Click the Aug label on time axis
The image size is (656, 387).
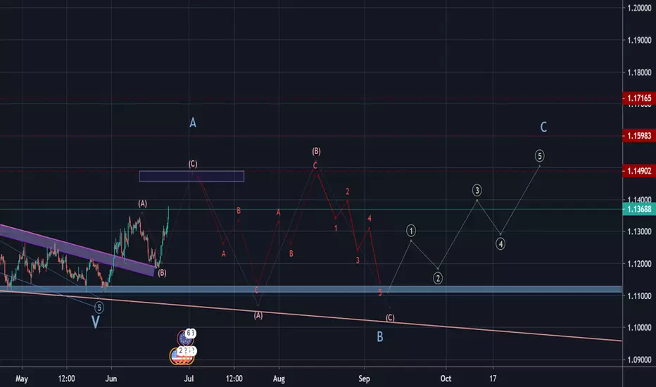[x=279, y=379]
